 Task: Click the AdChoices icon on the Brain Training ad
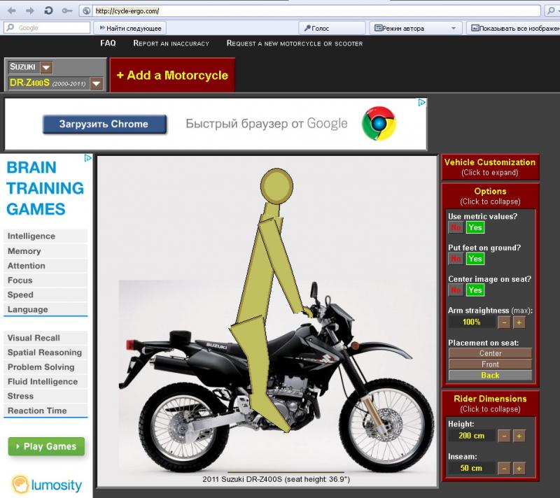coord(88,158)
